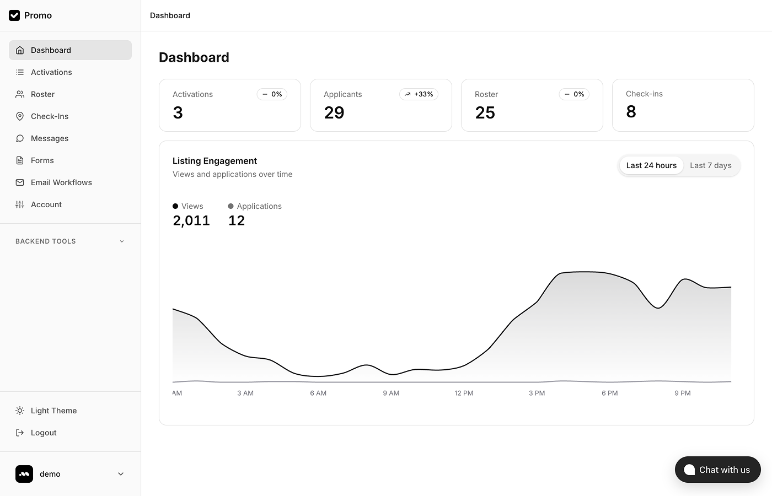Open Messages via the chat bubble icon
The width and height of the screenshot is (772, 496).
20,138
